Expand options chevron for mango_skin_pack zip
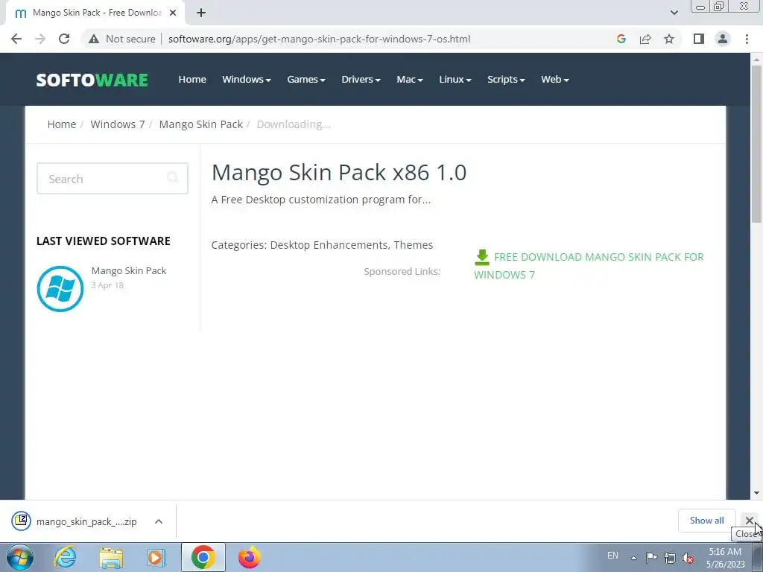Viewport: 763px width, 572px height. 159,521
